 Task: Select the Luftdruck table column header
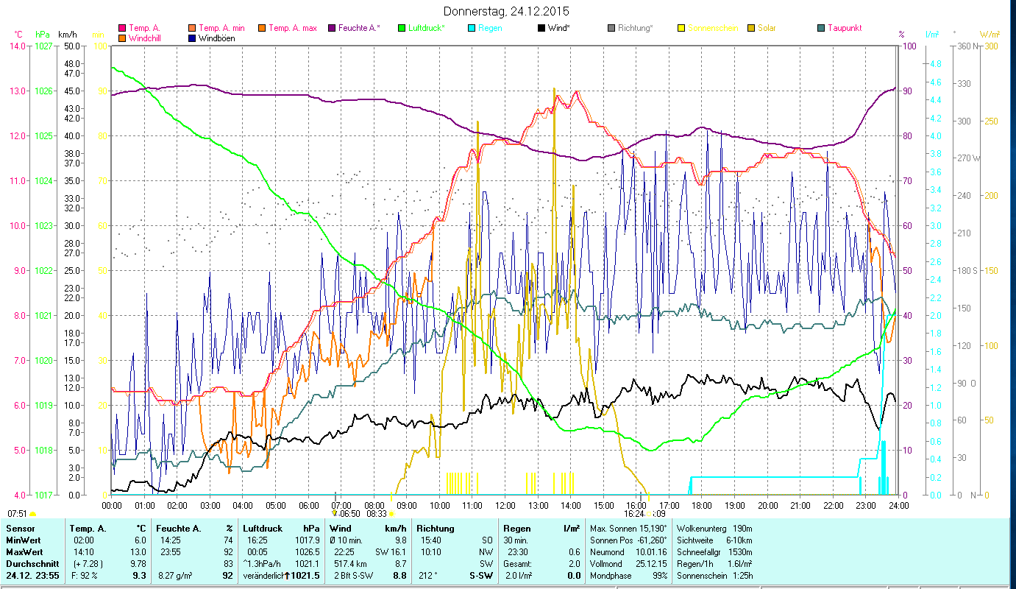[x=263, y=529]
